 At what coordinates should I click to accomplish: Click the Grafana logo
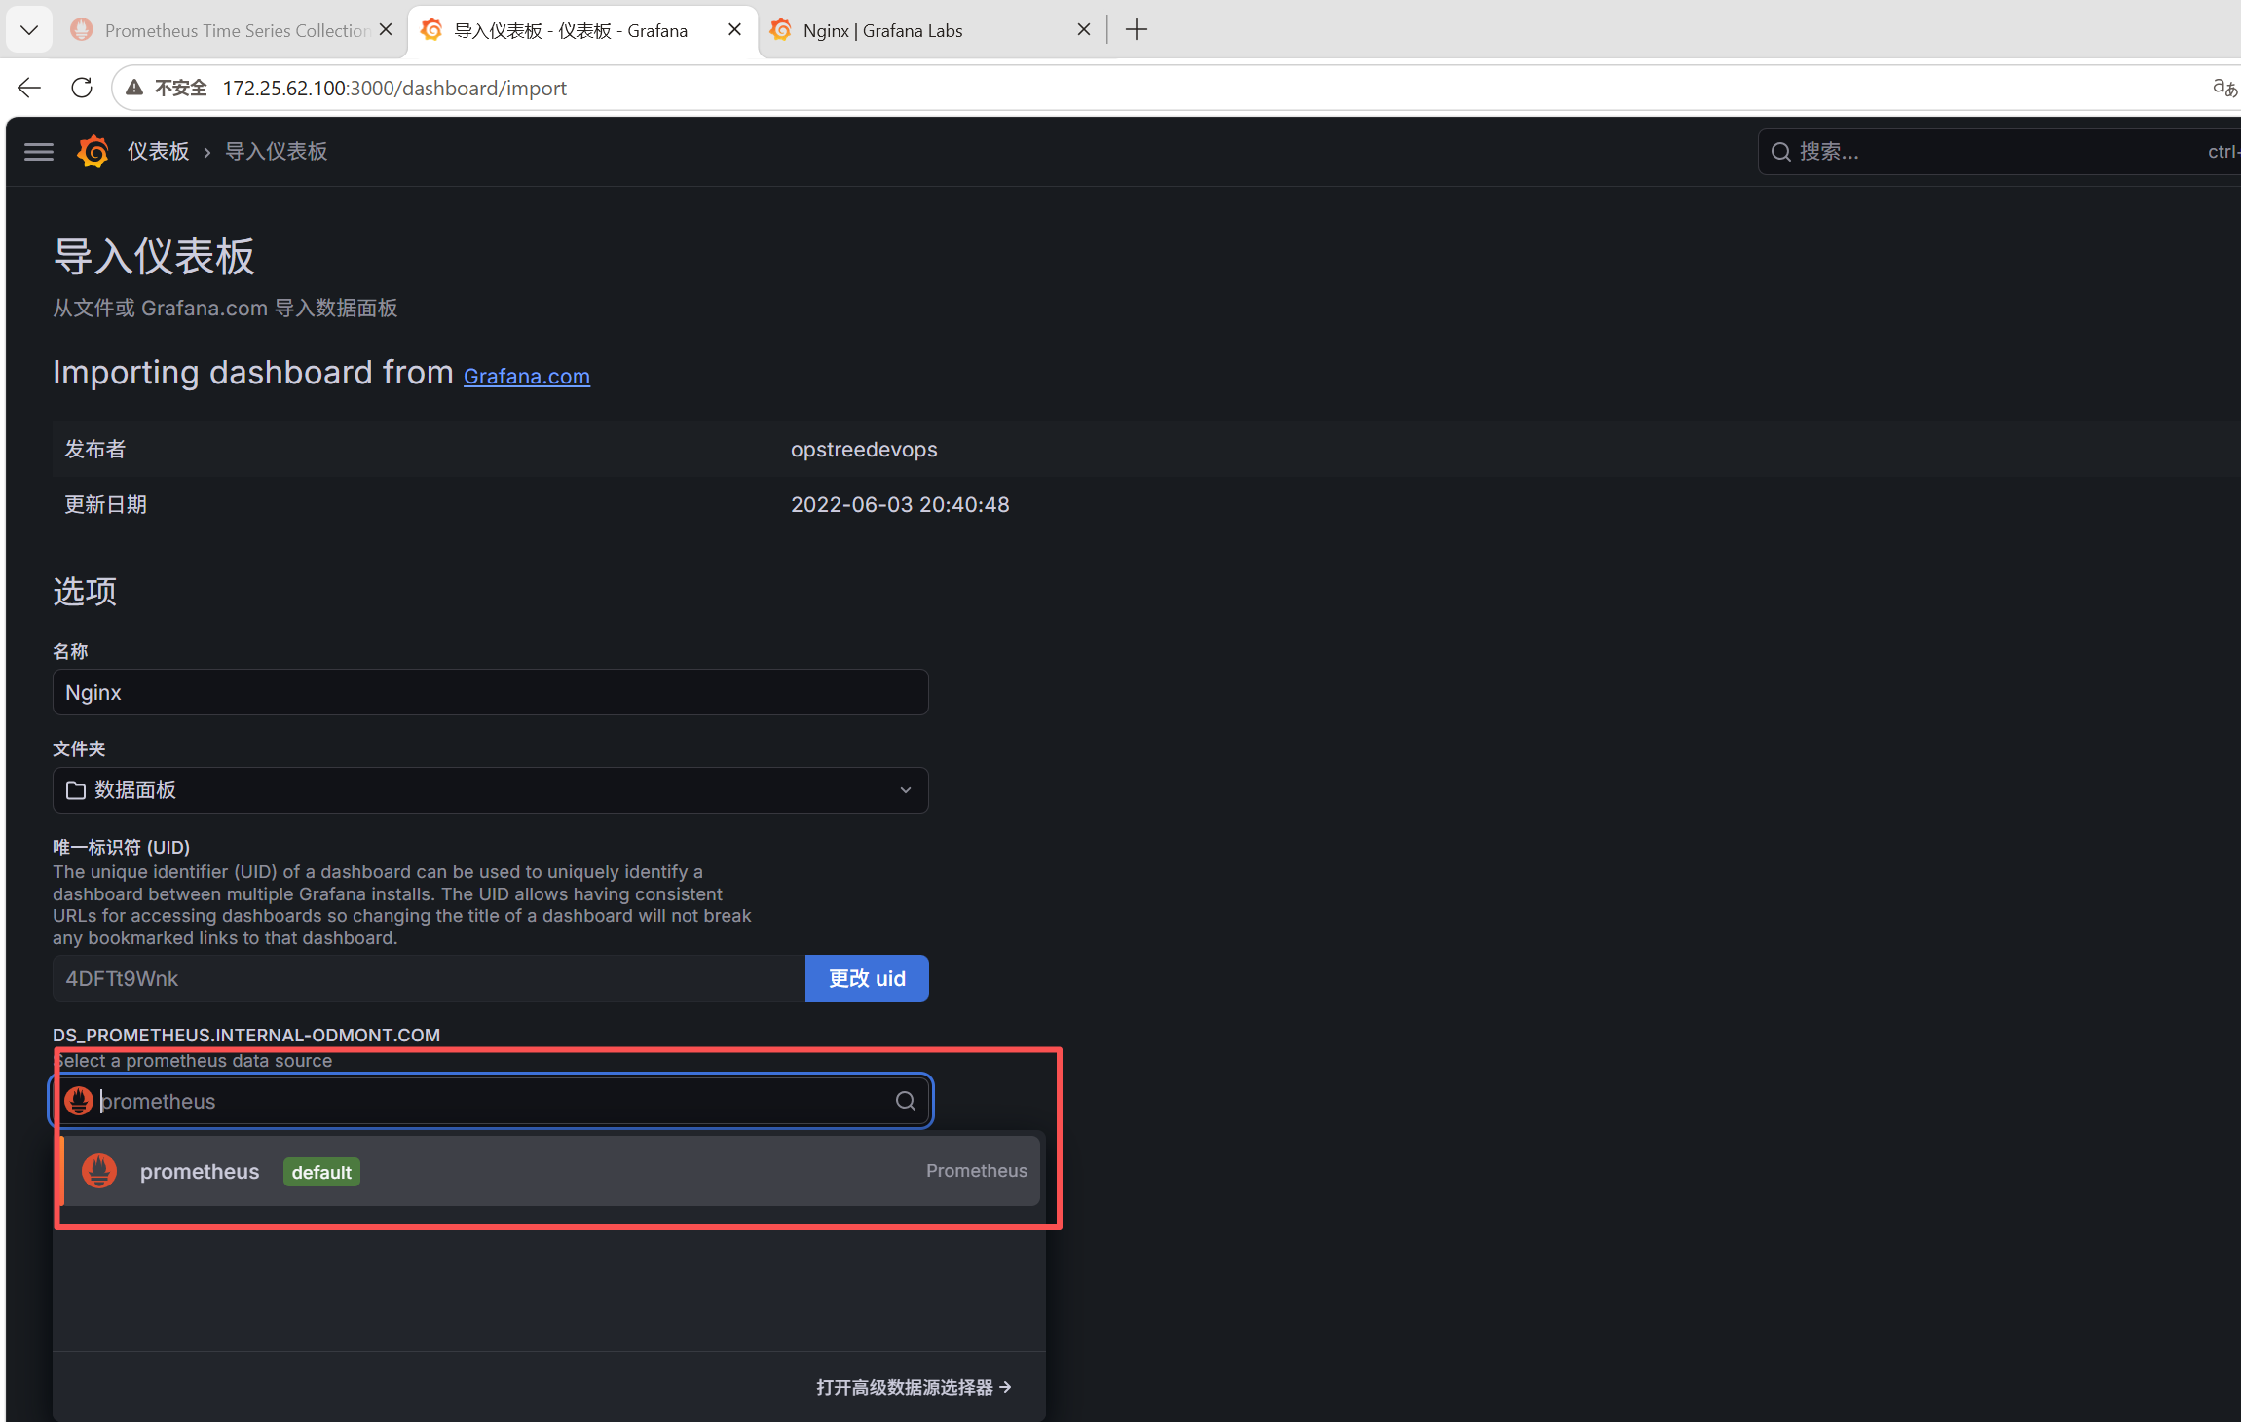[93, 152]
